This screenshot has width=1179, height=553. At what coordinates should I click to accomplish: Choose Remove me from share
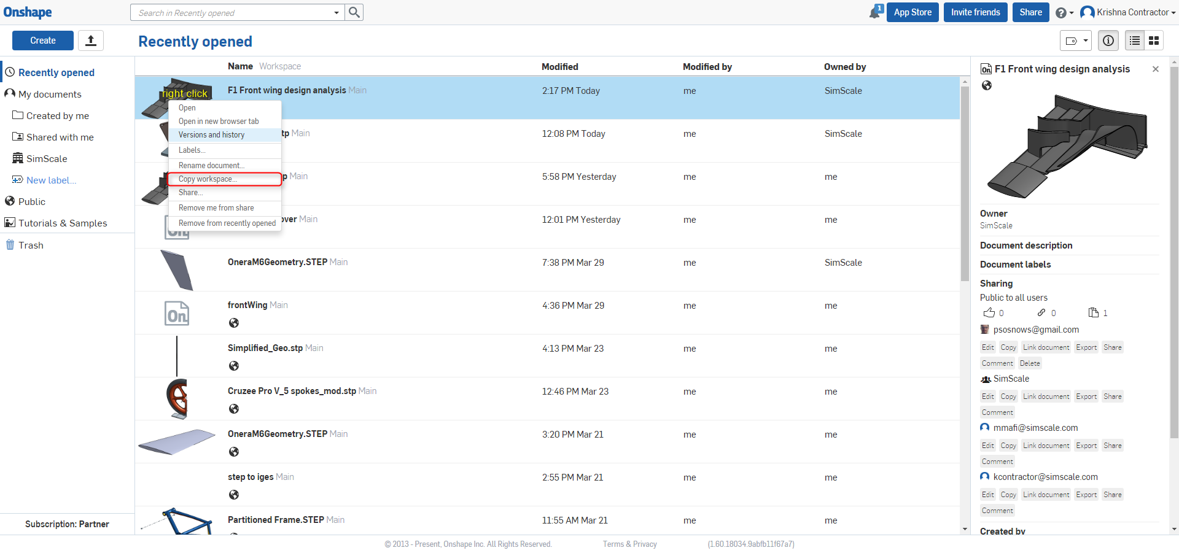(x=225, y=207)
